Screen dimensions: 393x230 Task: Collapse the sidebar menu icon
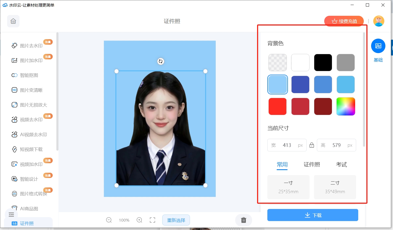click(11, 214)
